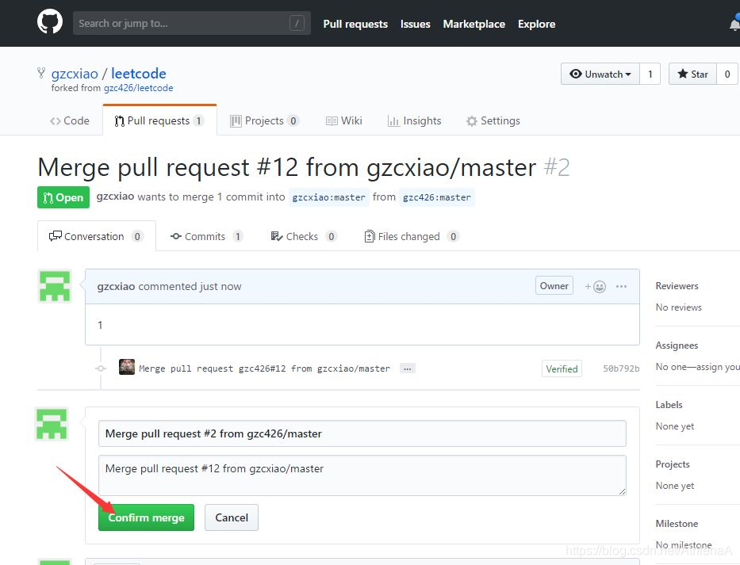Viewport: 740px width, 565px height.
Task: Select the Conversation tab
Action: 96,236
